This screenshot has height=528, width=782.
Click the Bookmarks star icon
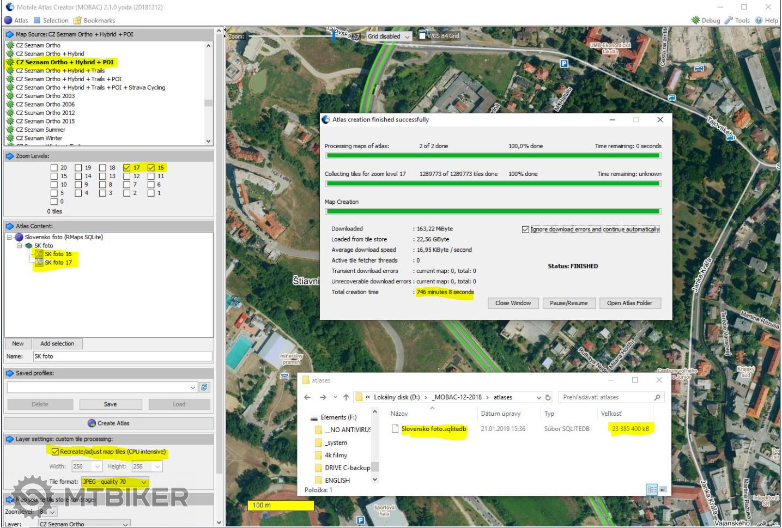point(77,20)
